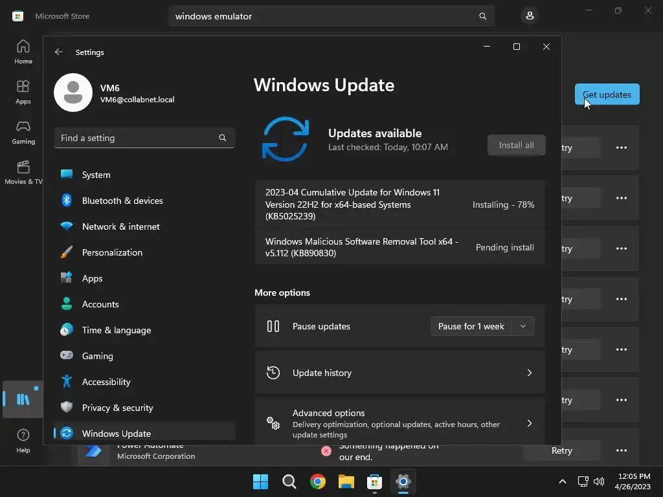This screenshot has height=497, width=663.
Task: Open Library icon in Microsoft Store sidebar
Action: [x=23, y=399]
